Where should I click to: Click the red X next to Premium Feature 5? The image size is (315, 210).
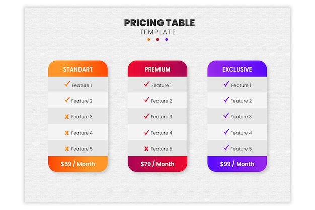point(146,149)
